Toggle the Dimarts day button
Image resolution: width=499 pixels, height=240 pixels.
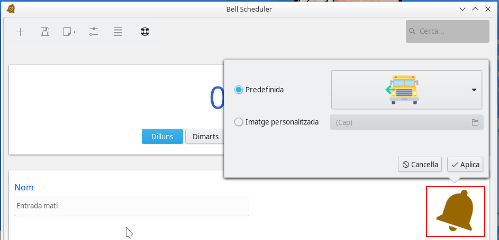(205, 137)
